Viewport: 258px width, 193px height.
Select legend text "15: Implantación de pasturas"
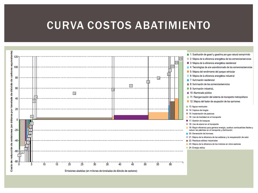click(x=202, y=114)
